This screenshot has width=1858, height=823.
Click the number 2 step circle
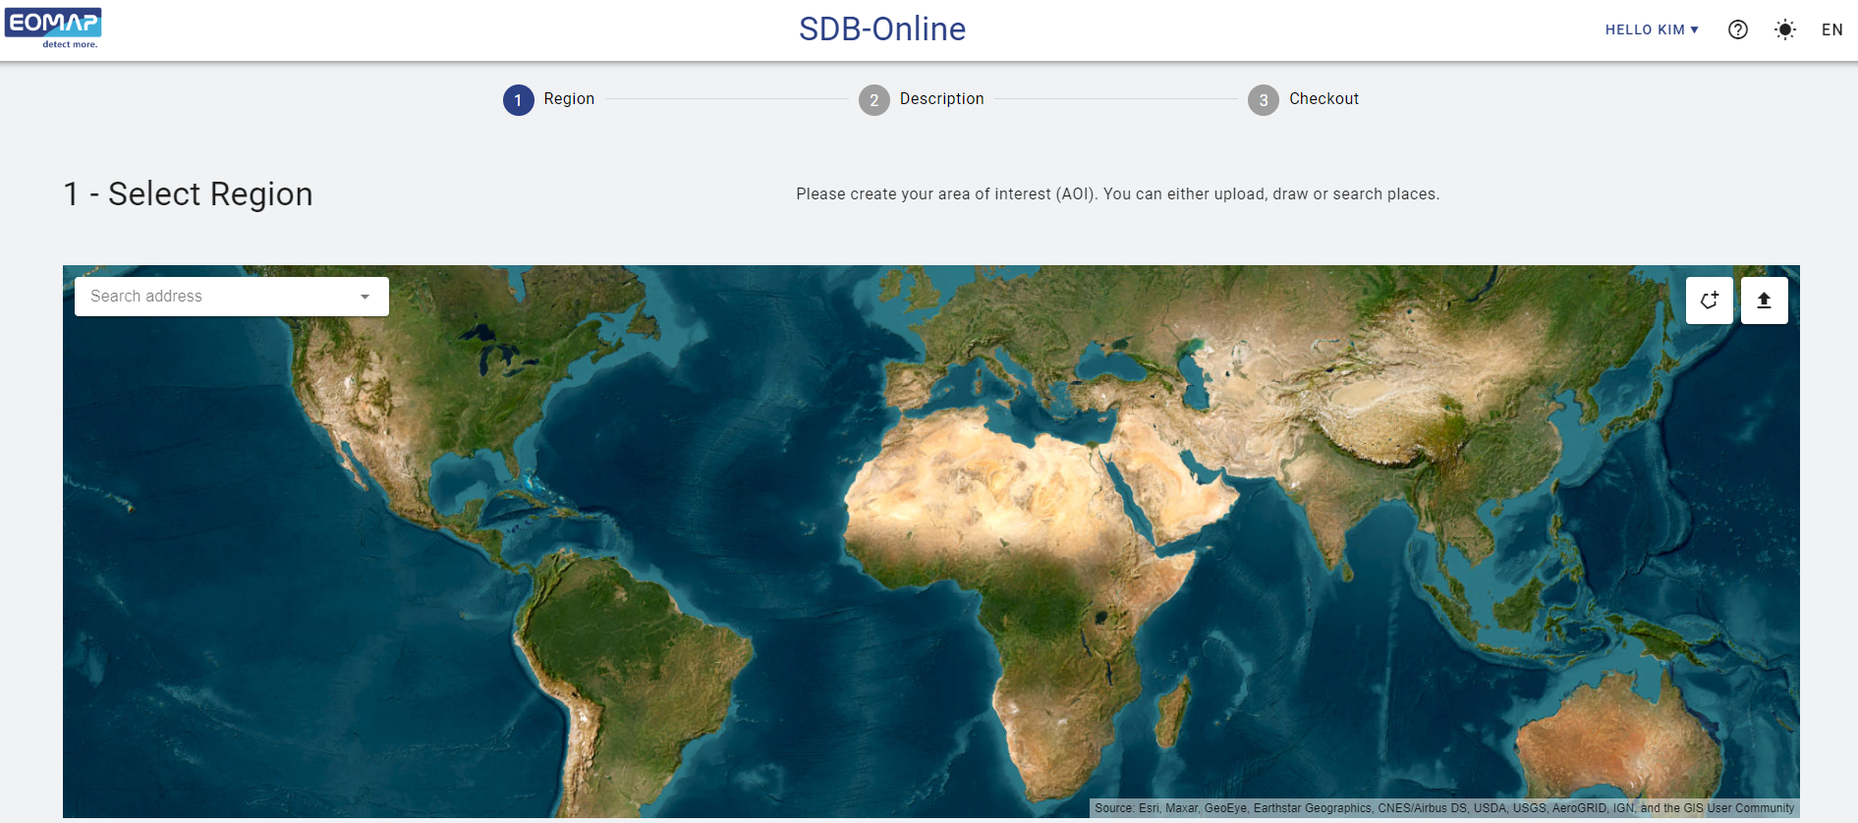[x=873, y=100]
